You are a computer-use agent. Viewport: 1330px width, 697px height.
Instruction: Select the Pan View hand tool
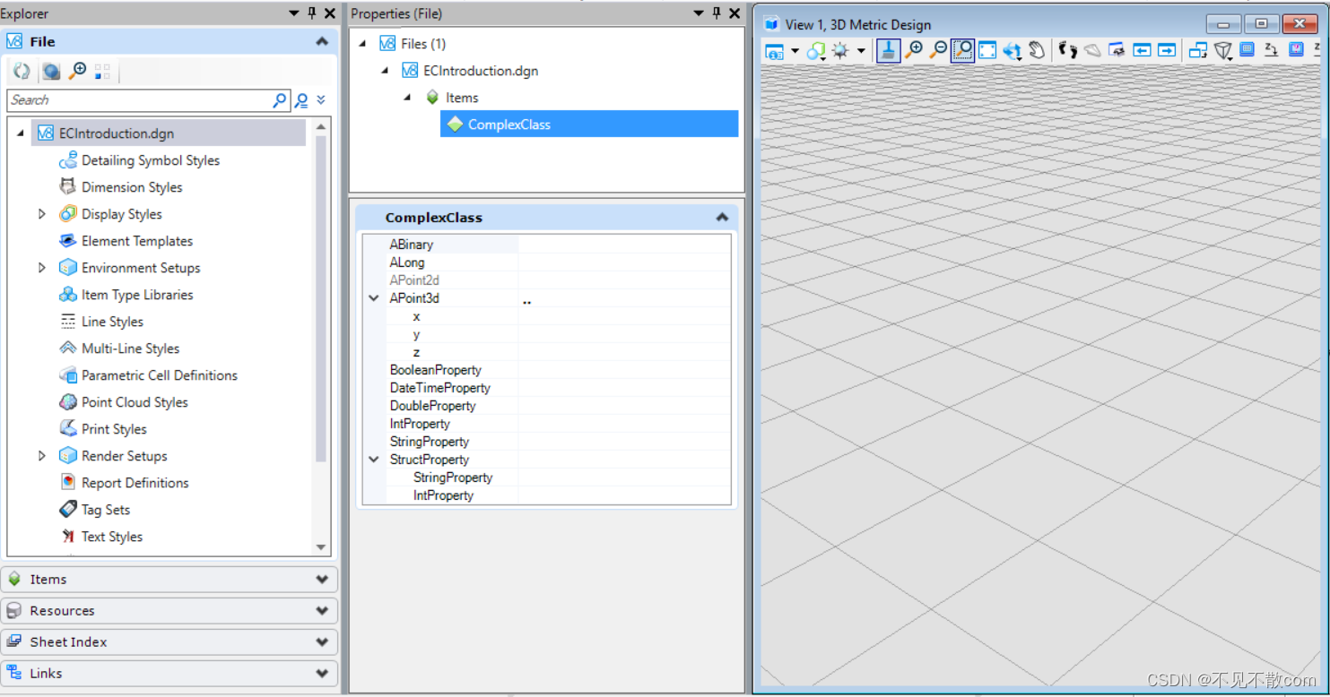(x=1037, y=51)
